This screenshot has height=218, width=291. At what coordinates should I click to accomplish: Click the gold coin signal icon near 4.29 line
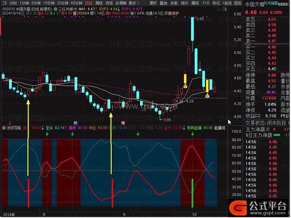[x=207, y=96]
